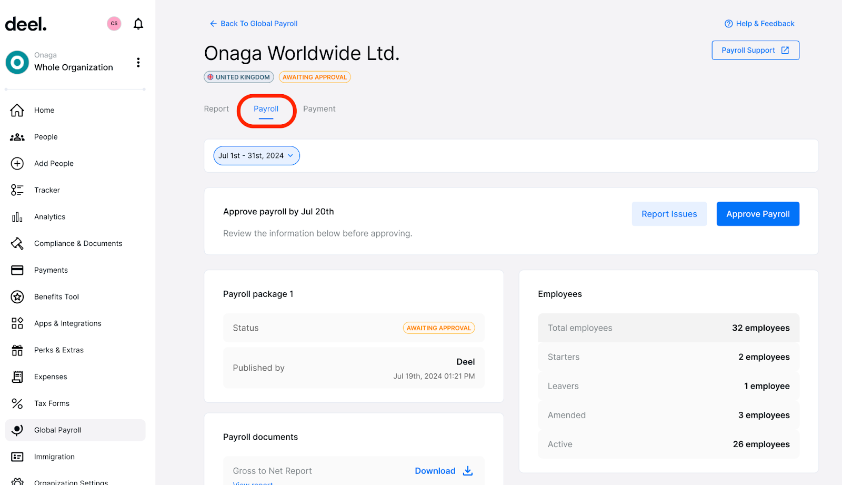Screen dimensions: 842x485
Task: Click the Leavers 1 employee row
Action: pyautogui.click(x=668, y=386)
